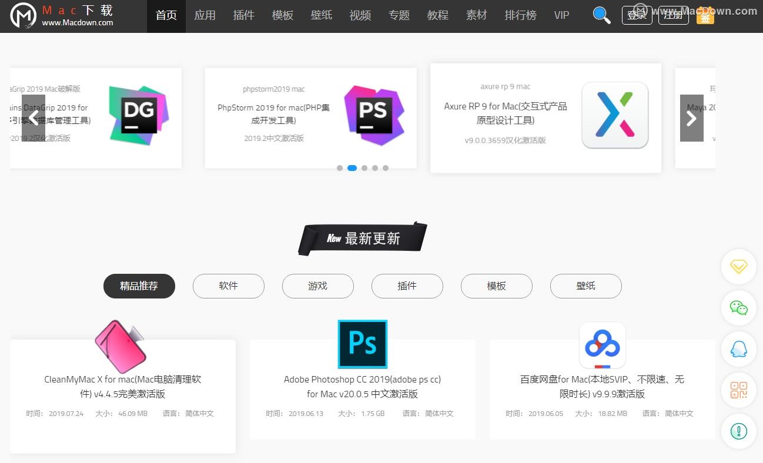
Task: Click the DataGrip DG icon
Action: pos(139,115)
